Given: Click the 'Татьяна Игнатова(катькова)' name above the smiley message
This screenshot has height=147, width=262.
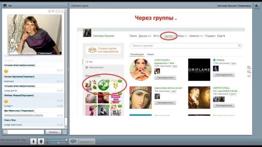Looking at the screenshot, I should tap(19, 65).
